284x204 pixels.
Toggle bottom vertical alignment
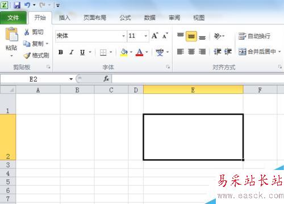click(202, 37)
